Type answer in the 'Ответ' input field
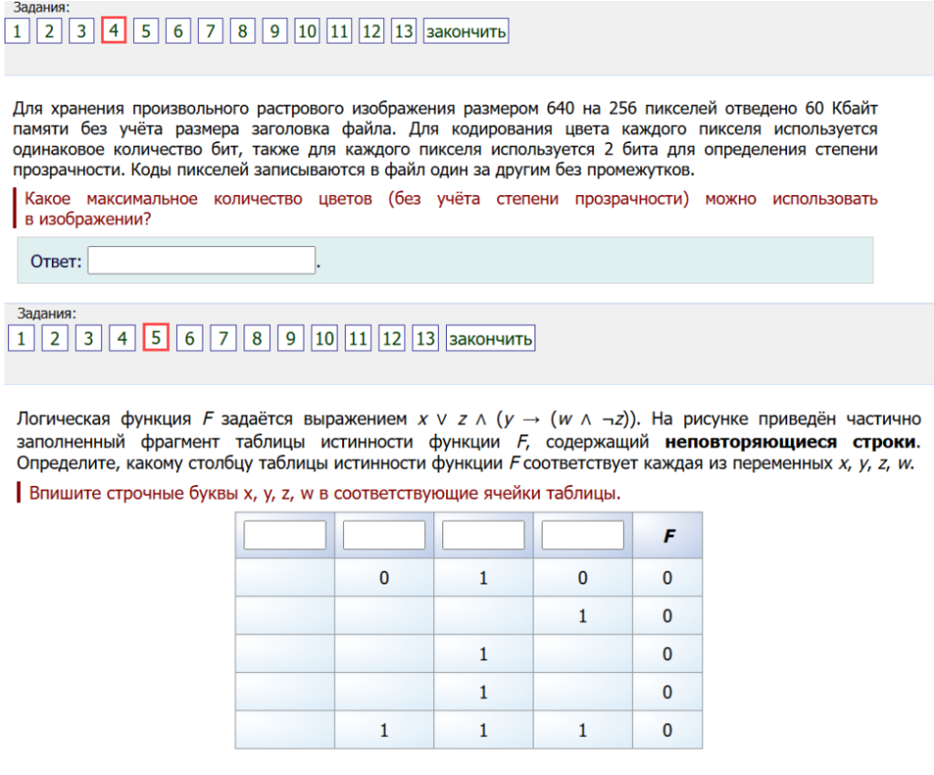This screenshot has height=775, width=934. point(202,261)
